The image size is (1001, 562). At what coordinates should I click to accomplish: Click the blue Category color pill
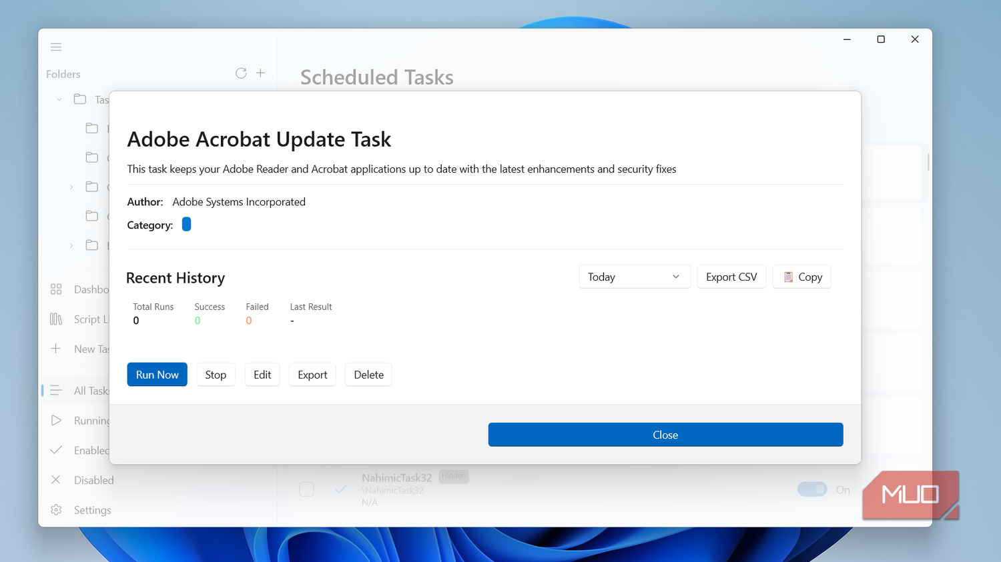tap(186, 225)
